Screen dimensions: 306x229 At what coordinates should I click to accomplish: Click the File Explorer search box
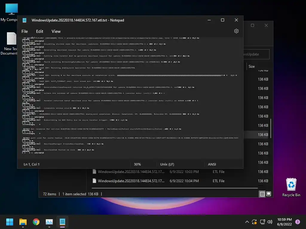tap(256, 54)
